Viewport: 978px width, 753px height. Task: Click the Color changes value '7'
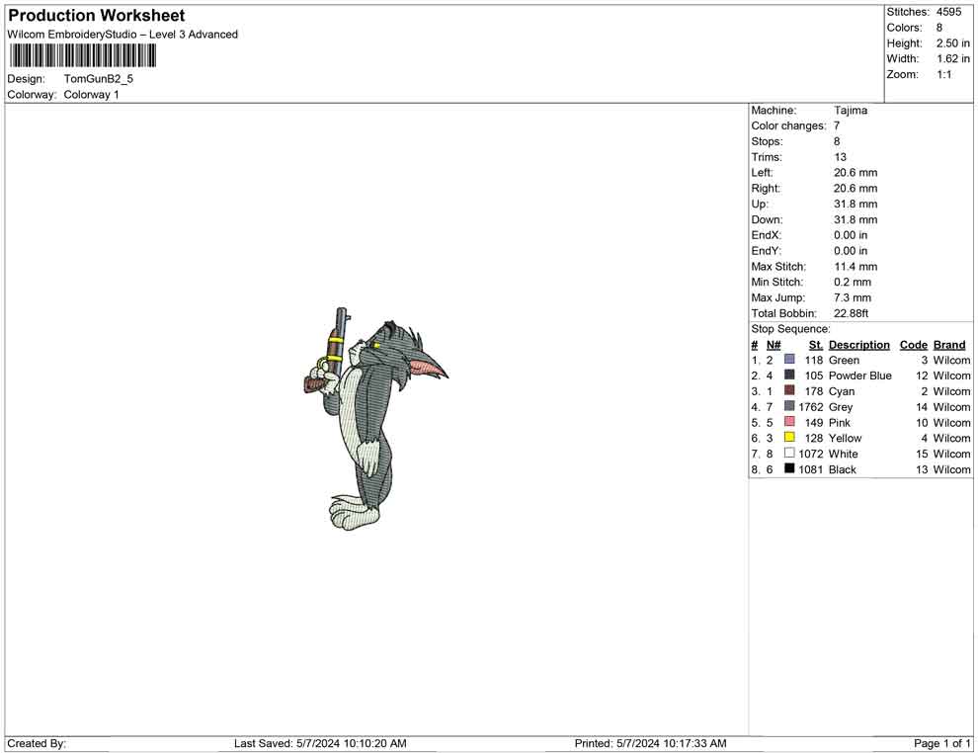coord(837,126)
